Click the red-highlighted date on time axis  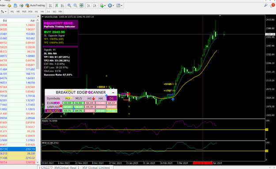click(203, 163)
